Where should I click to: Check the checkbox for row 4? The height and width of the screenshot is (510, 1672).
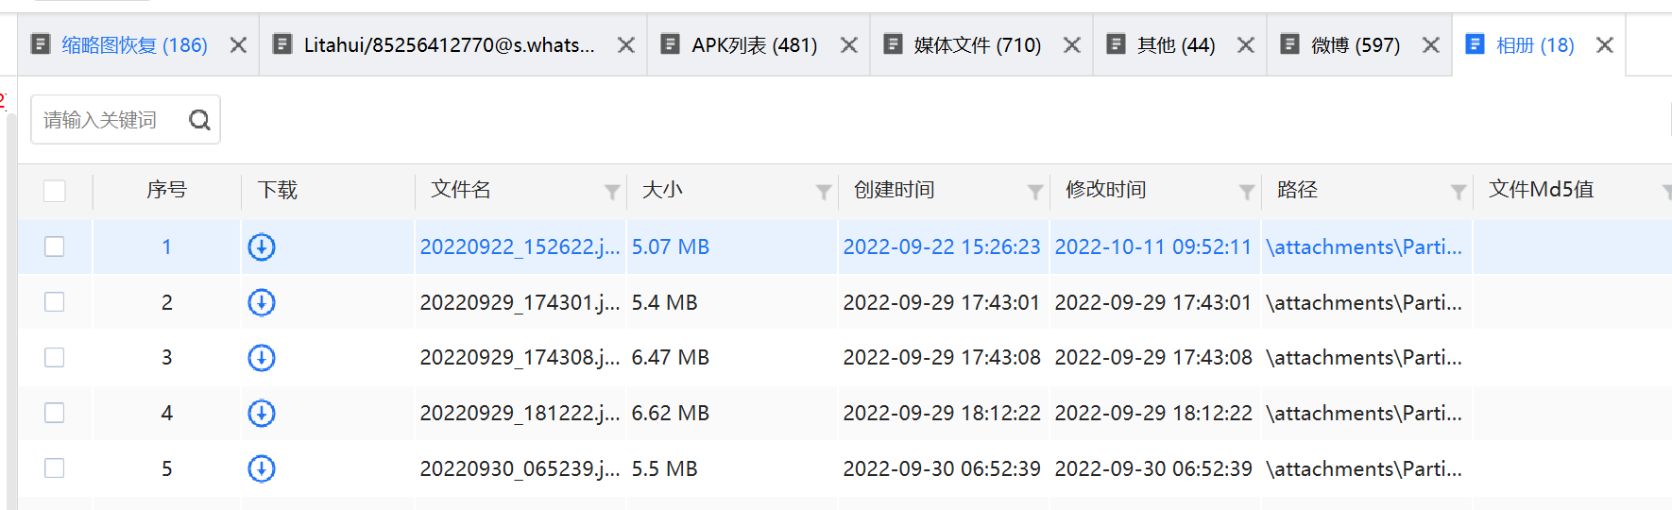(55, 413)
